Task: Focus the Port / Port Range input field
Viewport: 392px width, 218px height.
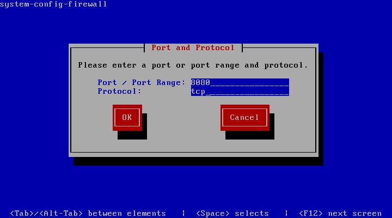Action: click(240, 82)
